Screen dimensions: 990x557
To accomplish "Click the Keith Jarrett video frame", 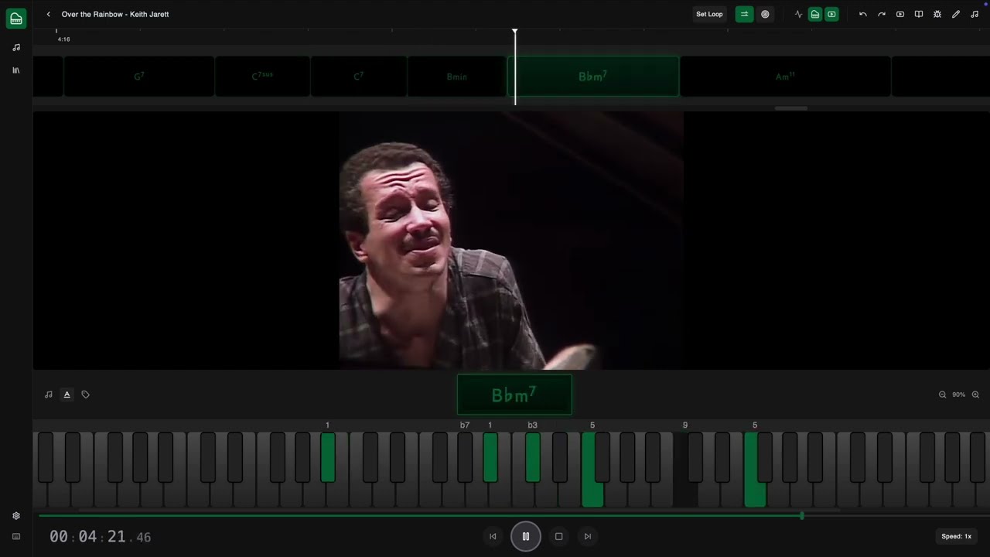I will point(511,241).
